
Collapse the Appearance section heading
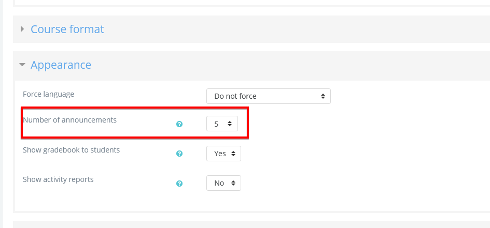(61, 65)
